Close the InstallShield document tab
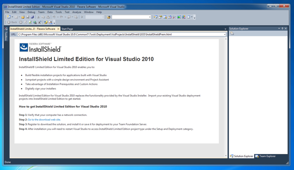This screenshot has width=294, height=170. tap(58, 29)
